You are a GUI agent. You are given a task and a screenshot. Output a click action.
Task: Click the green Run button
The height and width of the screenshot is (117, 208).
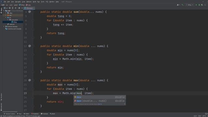196,5
